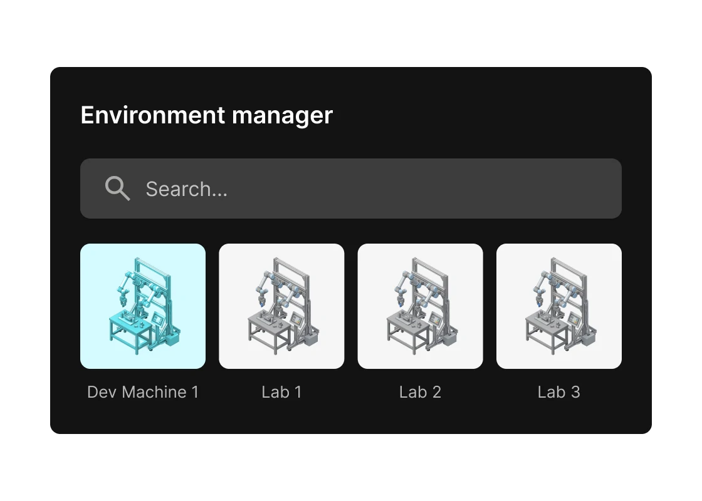This screenshot has width=702, height=501.
Task: Click the control box in Lab 2 image
Action: coord(448,339)
